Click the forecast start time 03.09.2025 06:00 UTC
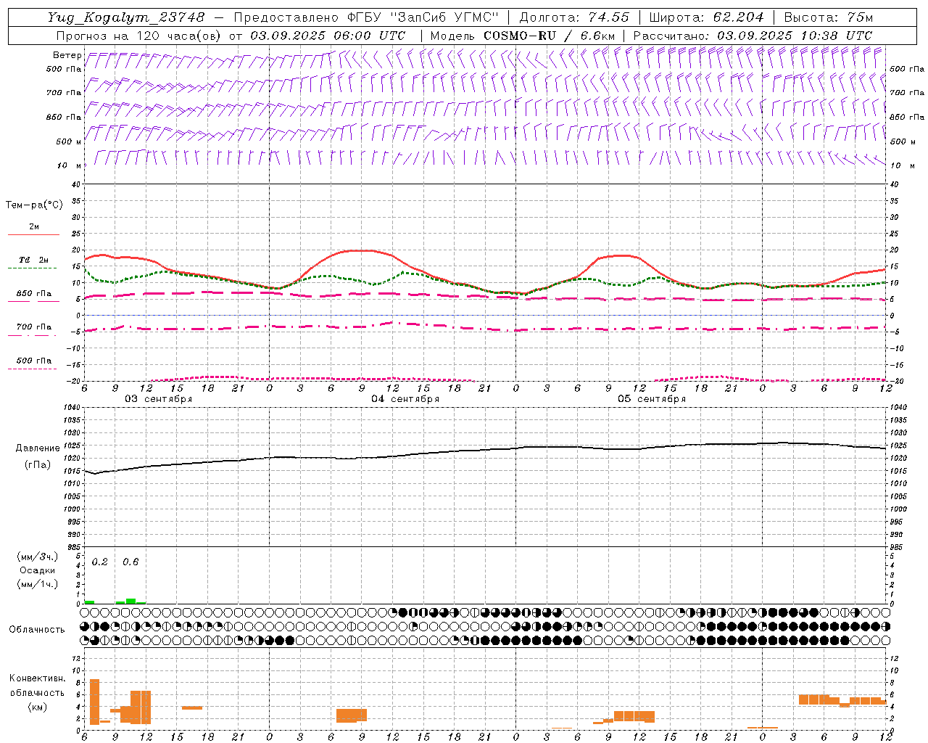Viewport: 928px width, 743px height. click(x=328, y=36)
